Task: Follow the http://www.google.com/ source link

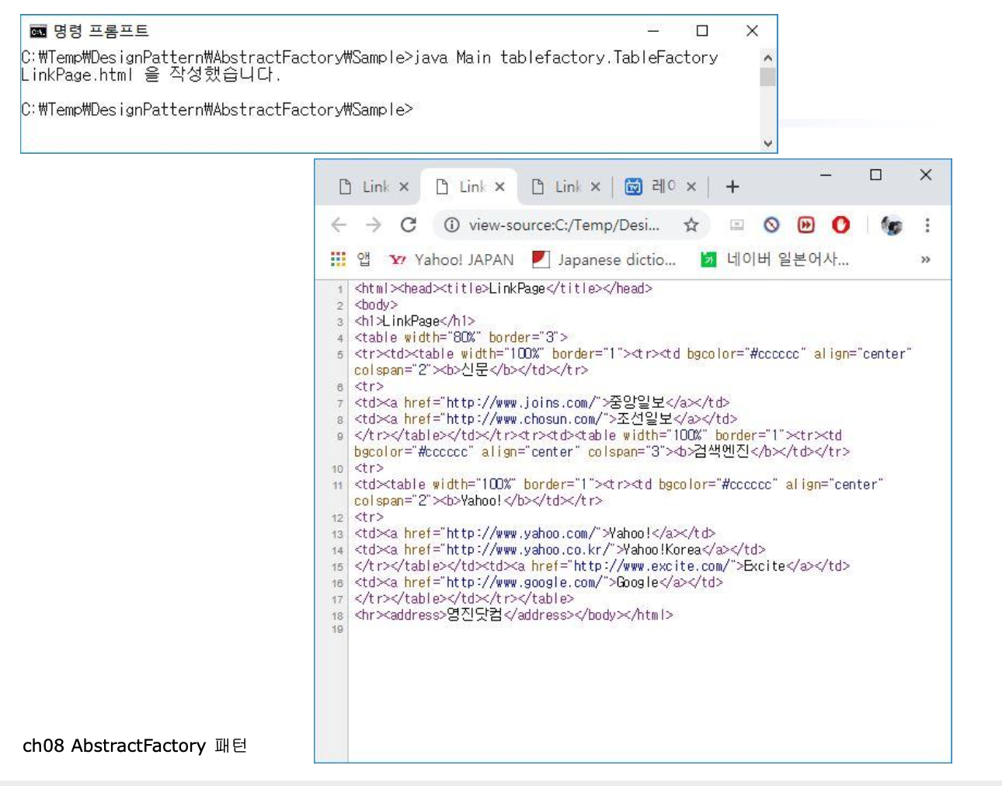Action: point(524,583)
